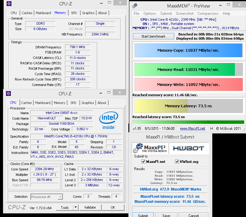Click the Package value Socket 1168 BGA
The height and width of the screenshot is (217, 246).
coord(62,124)
